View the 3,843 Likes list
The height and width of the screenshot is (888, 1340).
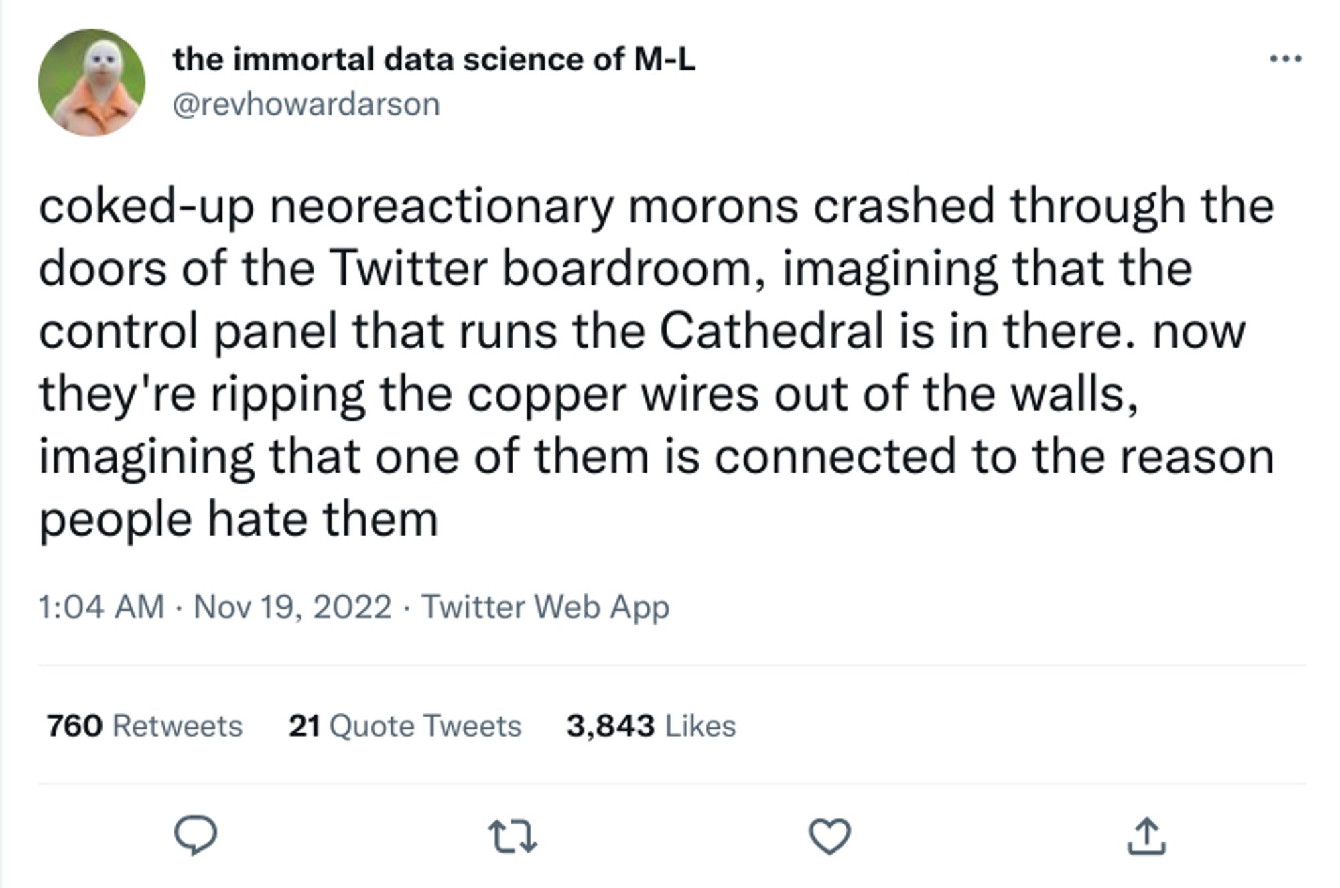[651, 725]
